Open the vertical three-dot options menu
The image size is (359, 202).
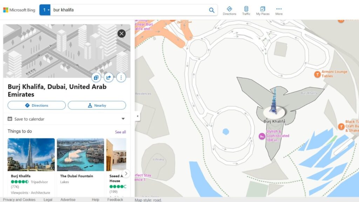[121, 78]
